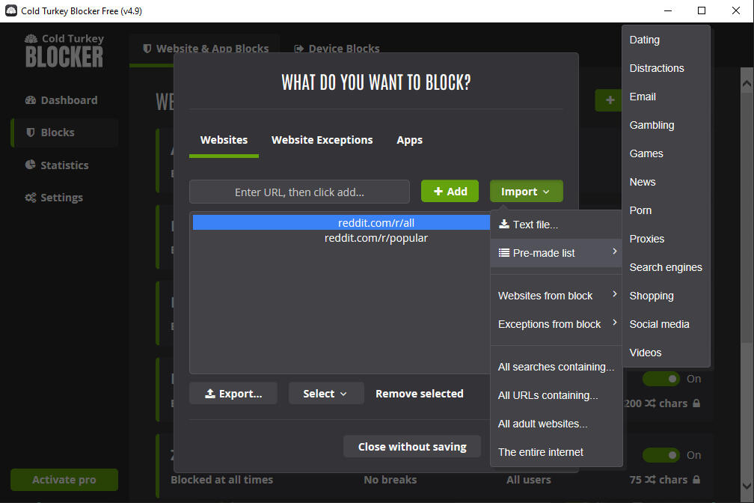
Task: Click Close without saving button
Action: click(412, 447)
